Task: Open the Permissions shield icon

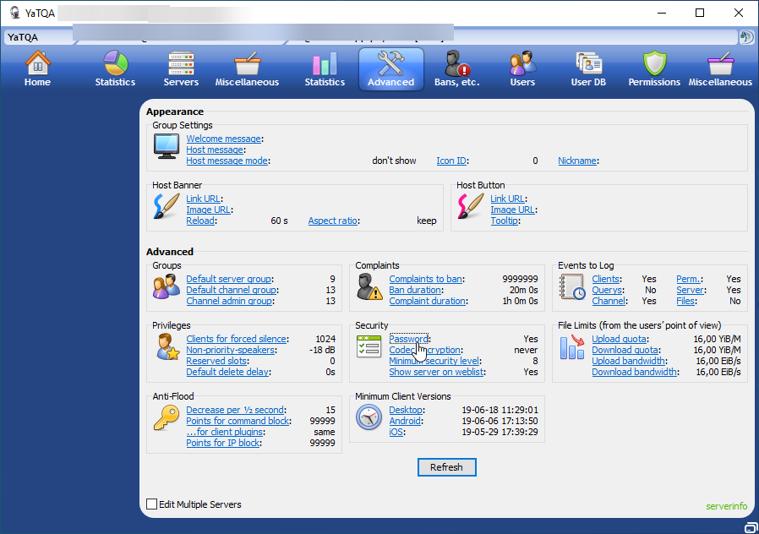Action: 654,68
